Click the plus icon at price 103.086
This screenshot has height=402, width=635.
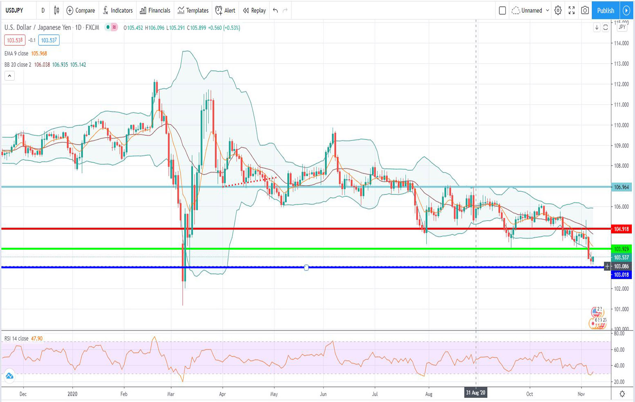tap(607, 266)
